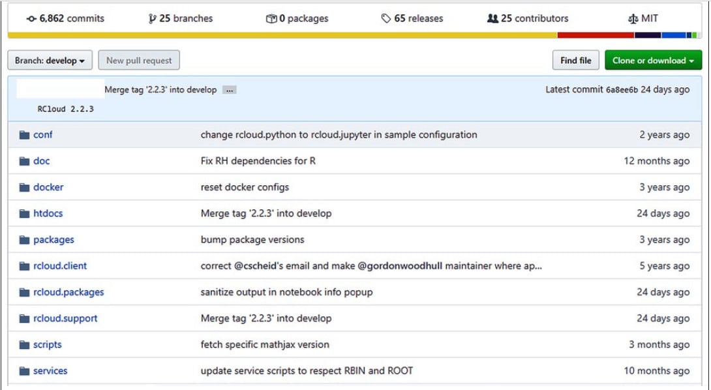711x390 pixels.
Task: Click the yellow segment of language bar
Action: [x=282, y=35]
